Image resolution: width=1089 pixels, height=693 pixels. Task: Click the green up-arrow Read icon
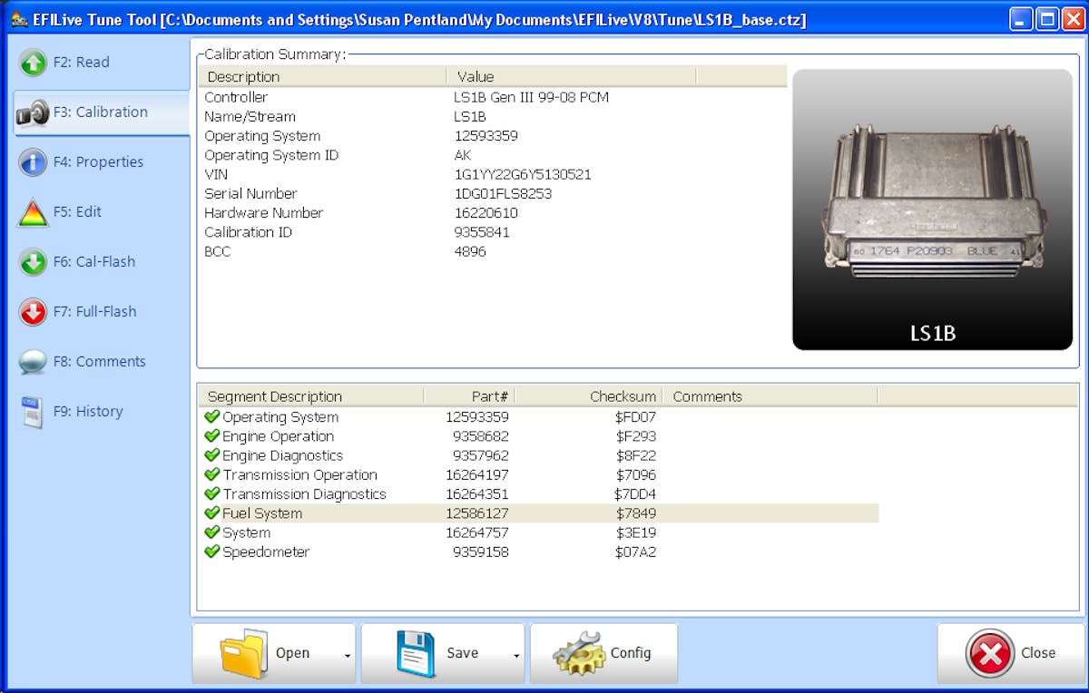[33, 63]
